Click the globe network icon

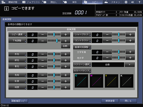(x=126, y=2)
